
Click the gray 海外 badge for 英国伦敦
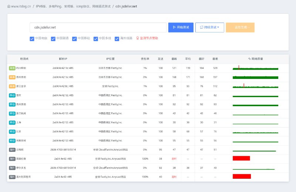pyautogui.click(x=12, y=159)
